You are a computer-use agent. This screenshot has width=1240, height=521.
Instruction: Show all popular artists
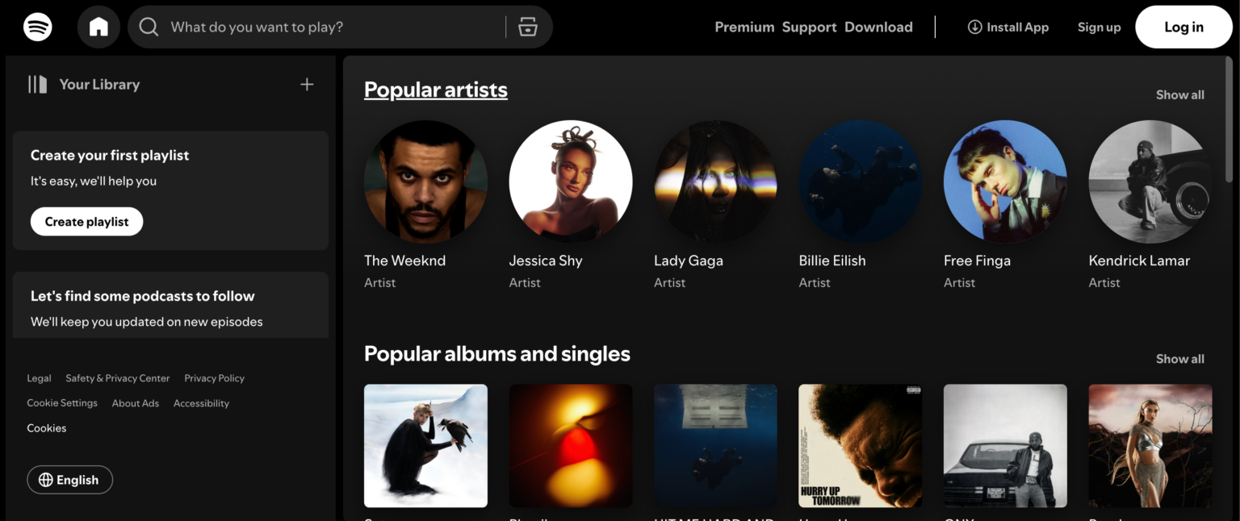click(1179, 95)
